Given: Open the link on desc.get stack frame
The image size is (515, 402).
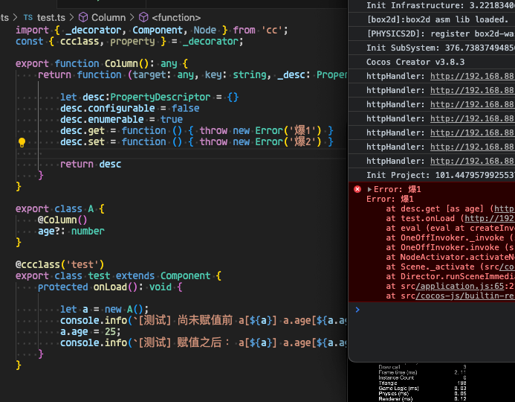Looking at the screenshot, I should pos(504,208).
